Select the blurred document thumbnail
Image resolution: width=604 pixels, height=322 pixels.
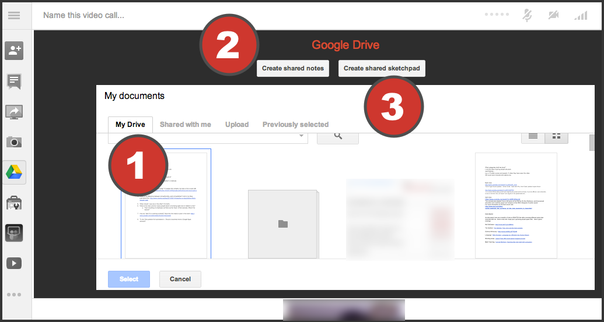point(400,220)
